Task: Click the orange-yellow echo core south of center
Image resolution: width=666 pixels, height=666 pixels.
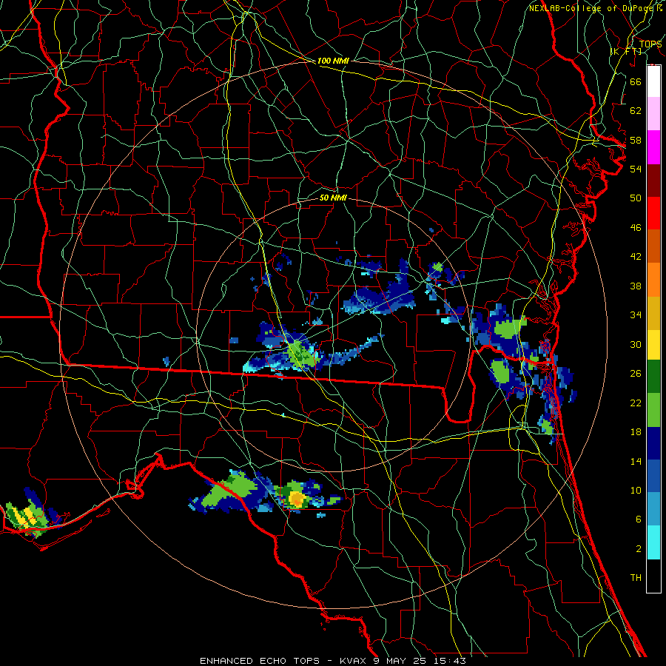Action: pos(297,498)
